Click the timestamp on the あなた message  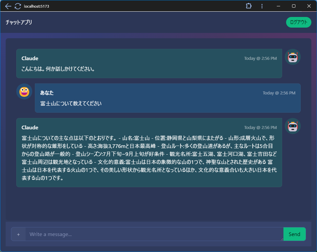click(279, 93)
